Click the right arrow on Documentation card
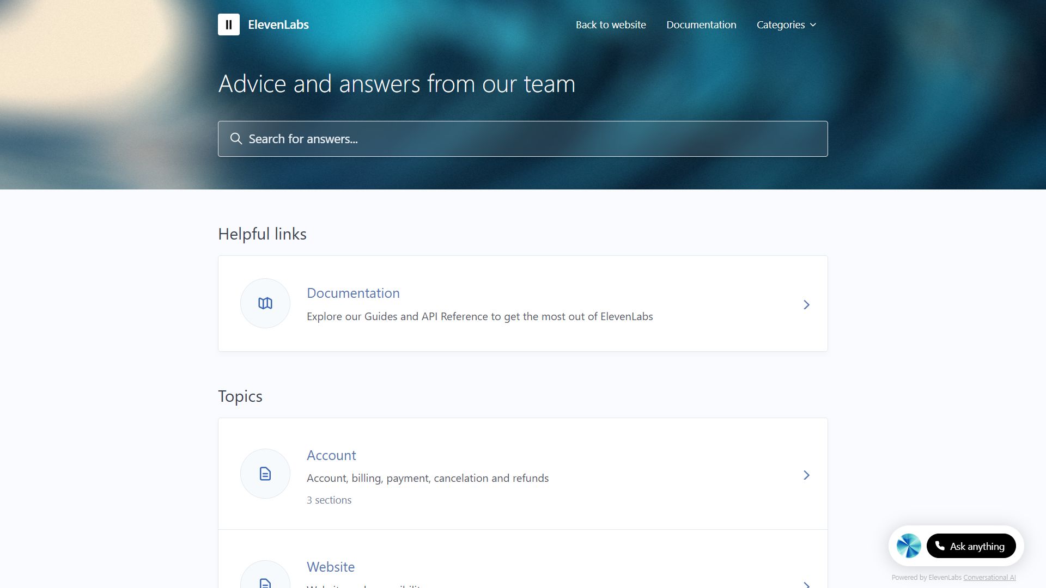Screen dimensions: 1046x588 pyautogui.click(x=807, y=304)
